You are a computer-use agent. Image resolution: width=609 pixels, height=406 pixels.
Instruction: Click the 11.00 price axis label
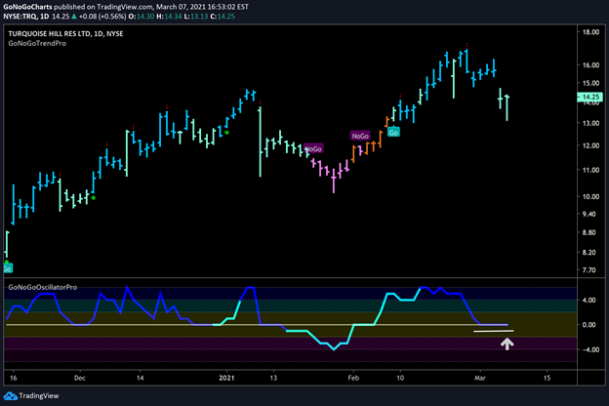[x=590, y=170]
